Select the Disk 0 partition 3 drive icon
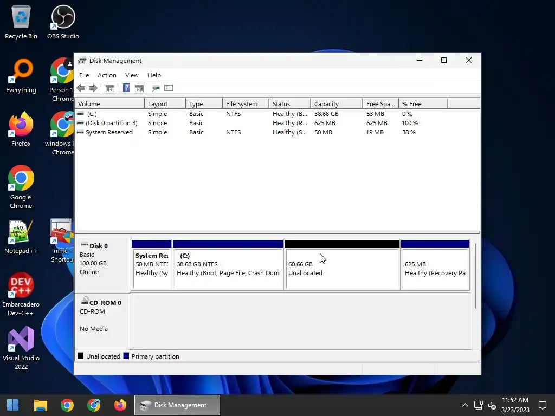The image size is (555, 416). (x=80, y=123)
